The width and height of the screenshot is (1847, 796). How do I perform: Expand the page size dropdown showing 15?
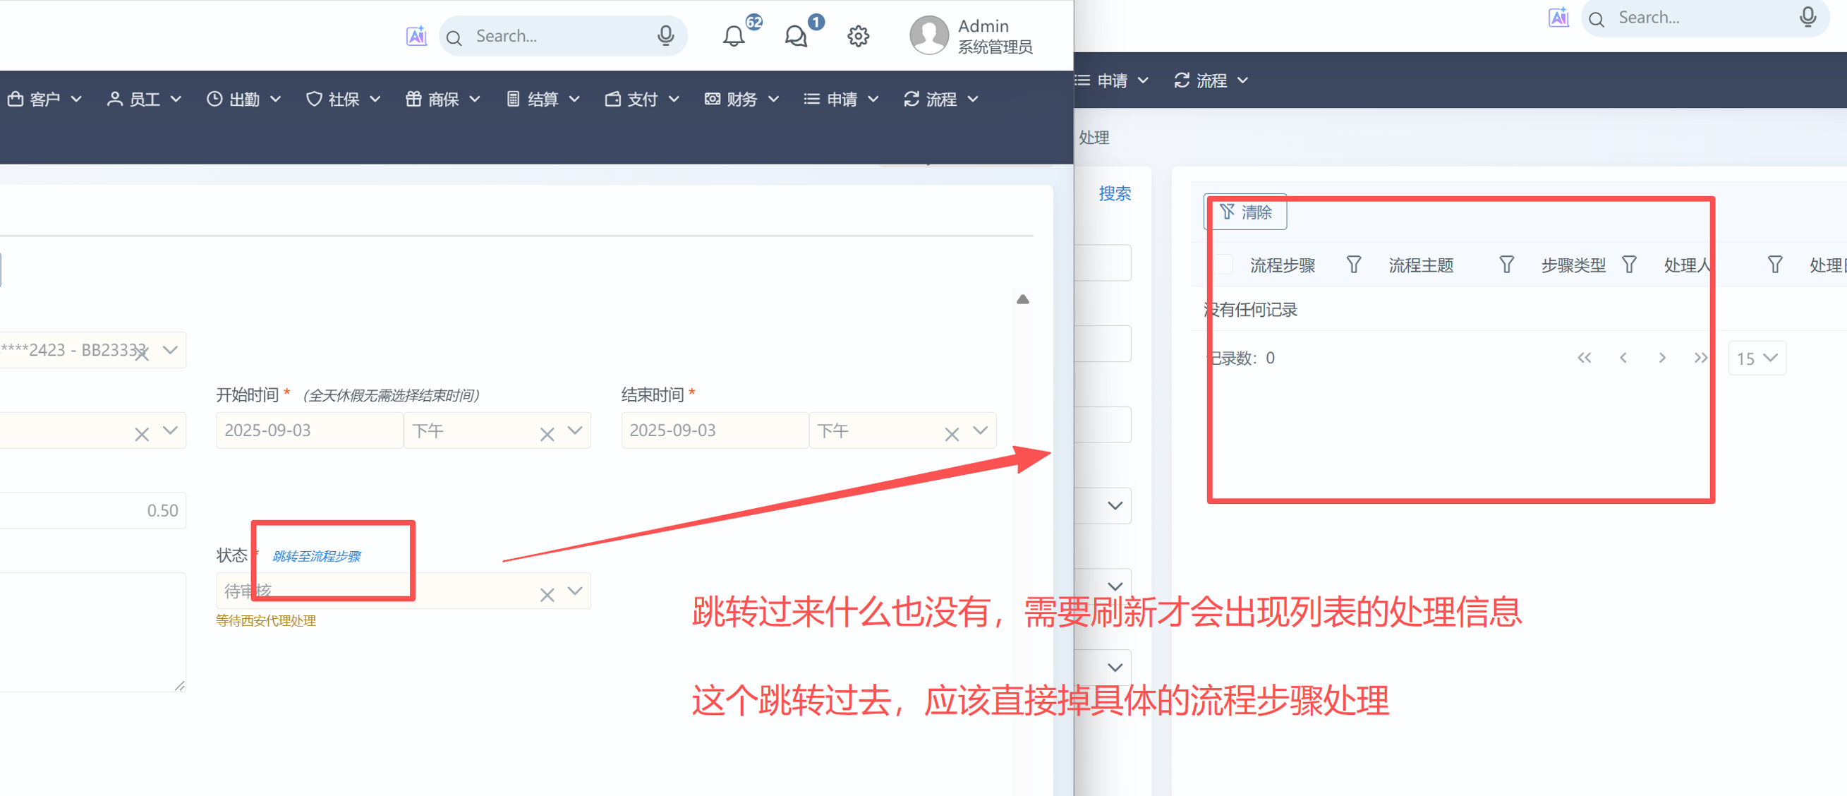click(x=1757, y=358)
